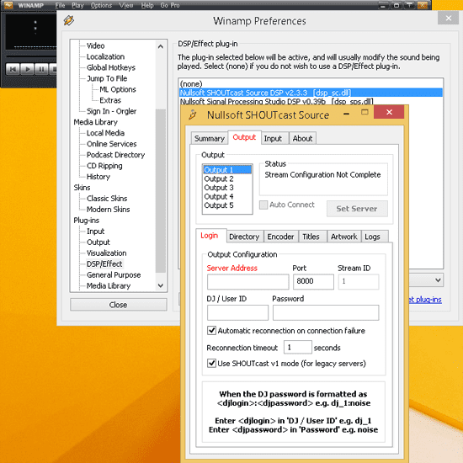Click the Winamp play button
This screenshot has height=463, width=463.
click(28, 69)
